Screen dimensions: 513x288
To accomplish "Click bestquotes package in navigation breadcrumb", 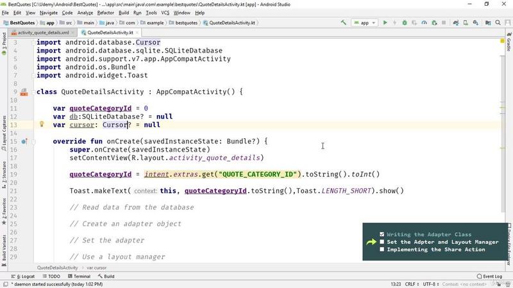I will [183, 23].
